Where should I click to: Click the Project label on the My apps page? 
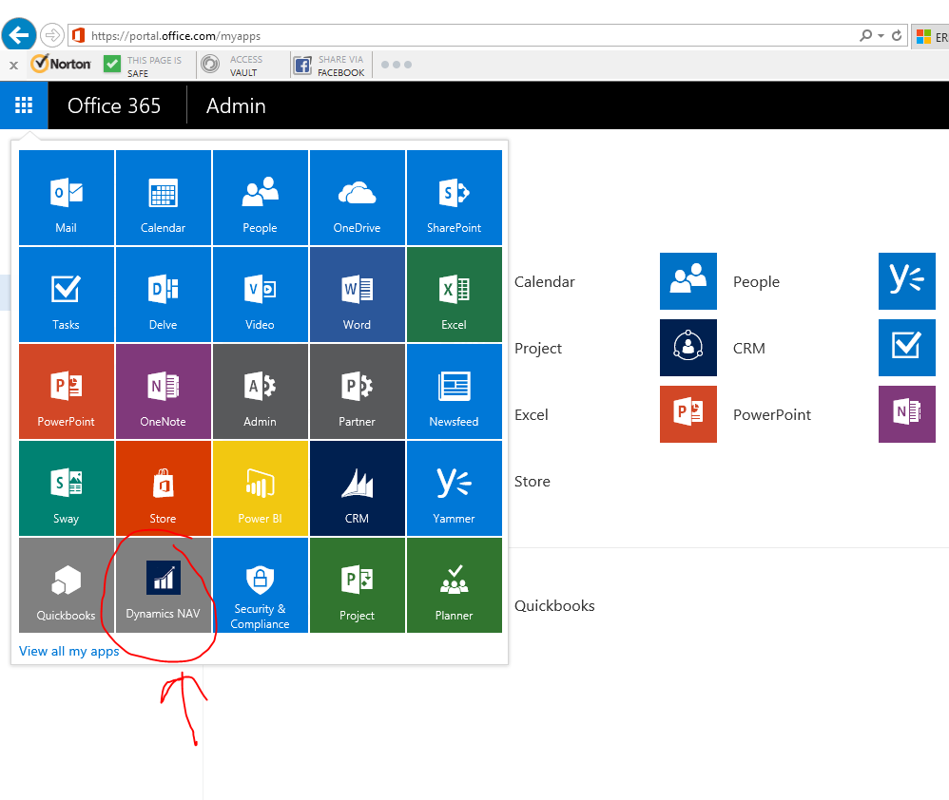tap(538, 349)
